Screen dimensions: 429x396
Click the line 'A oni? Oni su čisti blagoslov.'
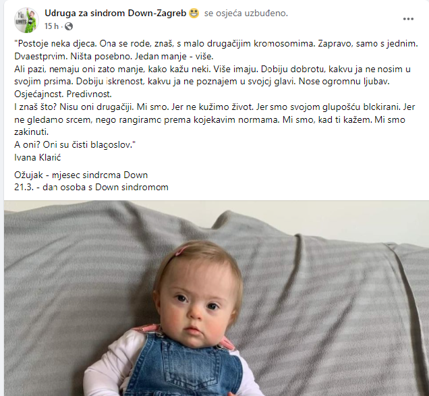tap(75, 145)
